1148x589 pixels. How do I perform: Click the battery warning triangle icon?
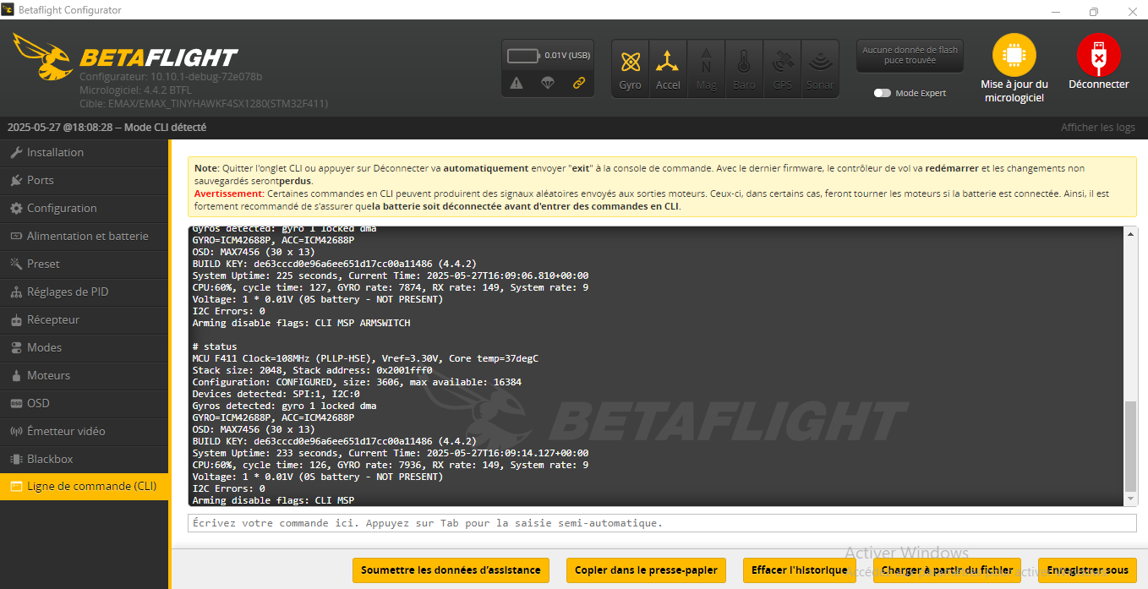click(x=517, y=83)
